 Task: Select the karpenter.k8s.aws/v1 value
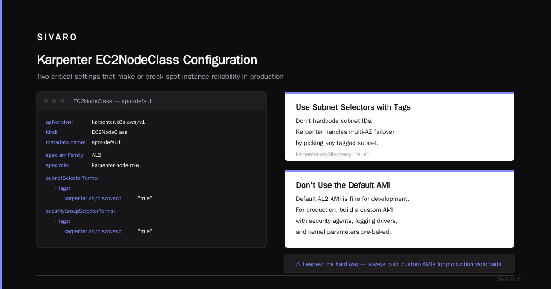tap(118, 122)
